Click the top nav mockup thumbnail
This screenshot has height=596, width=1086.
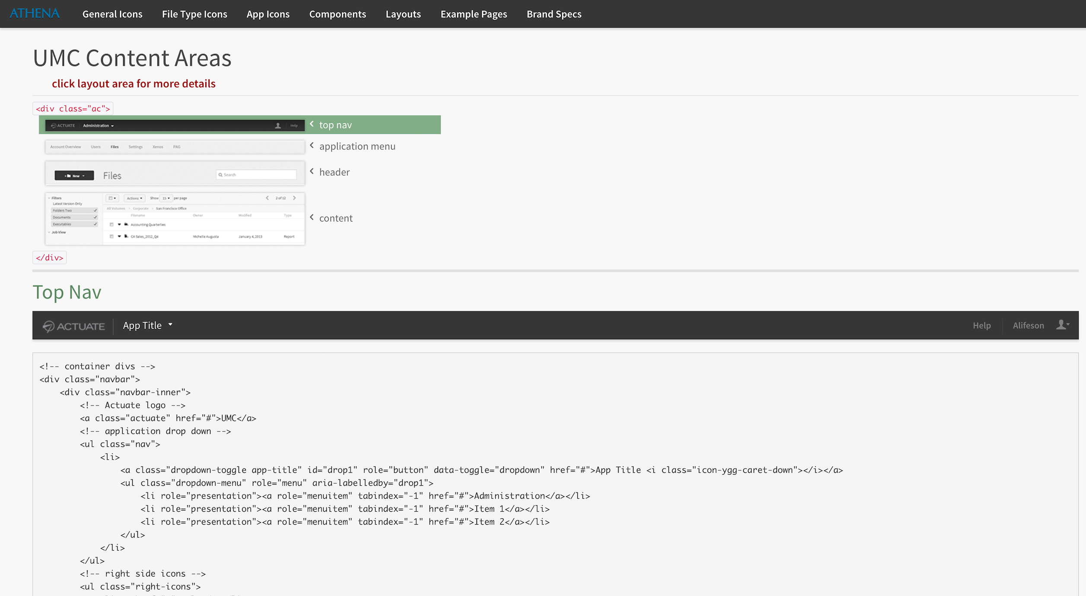pyautogui.click(x=175, y=125)
